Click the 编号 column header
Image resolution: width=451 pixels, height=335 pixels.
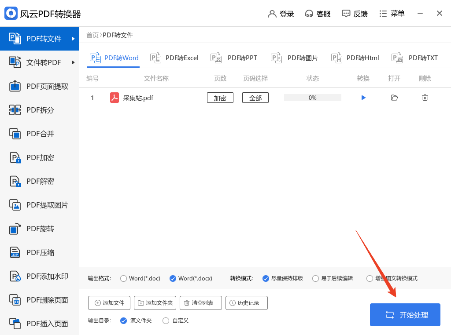[92, 78]
